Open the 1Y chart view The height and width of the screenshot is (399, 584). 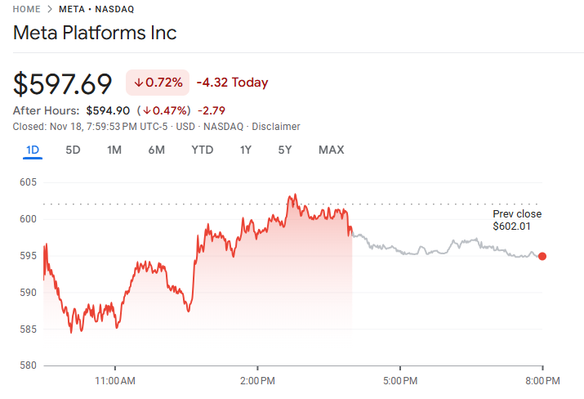pyautogui.click(x=245, y=150)
